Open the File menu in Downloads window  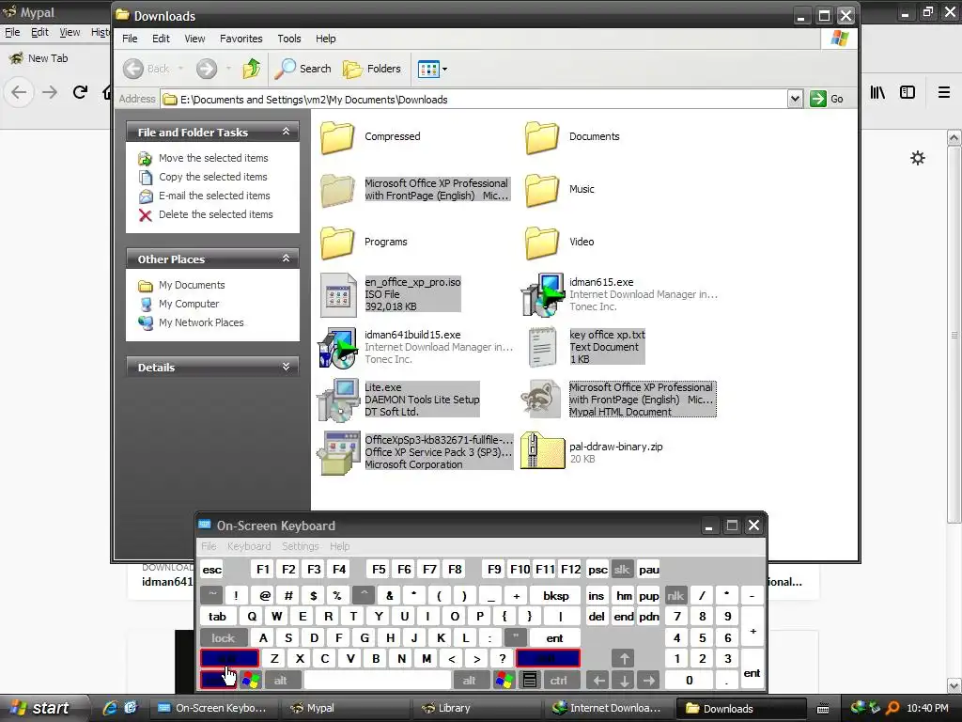coord(130,39)
